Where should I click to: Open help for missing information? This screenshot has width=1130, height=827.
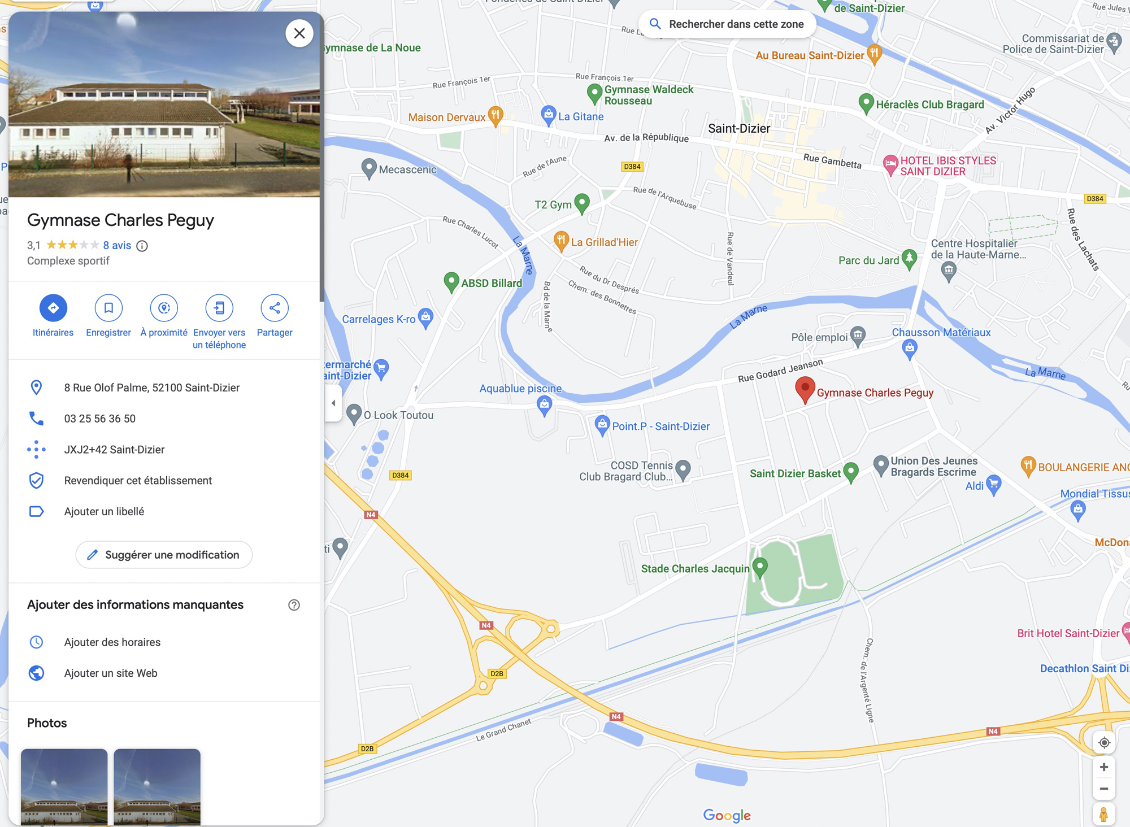(294, 605)
